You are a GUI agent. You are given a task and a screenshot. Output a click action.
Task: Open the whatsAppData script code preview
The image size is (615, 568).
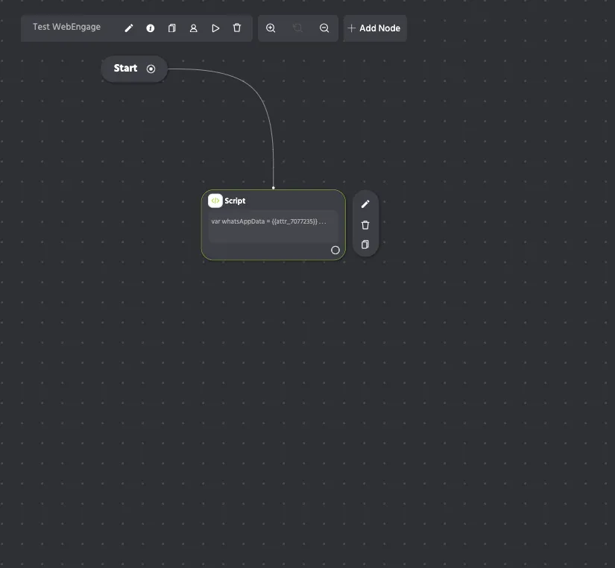coord(274,227)
